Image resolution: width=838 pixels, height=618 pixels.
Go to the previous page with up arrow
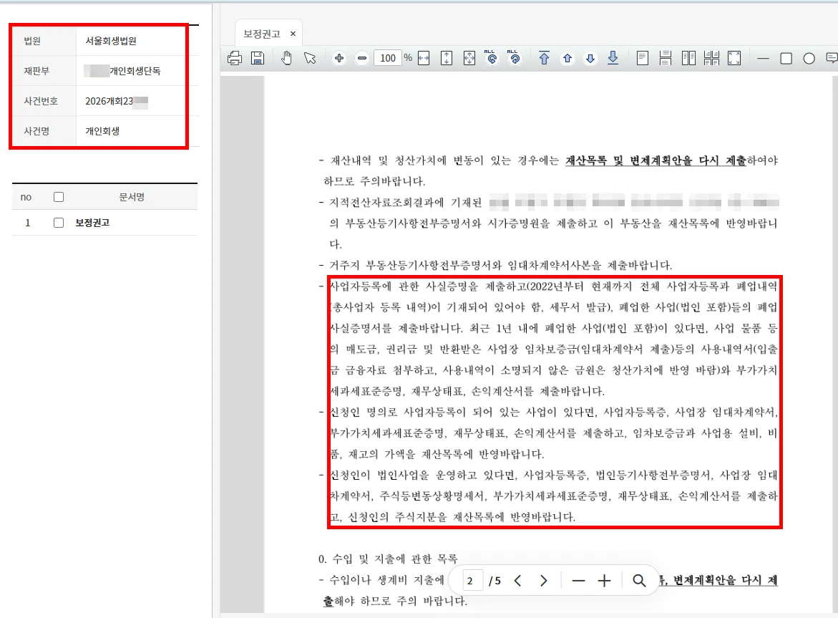click(x=567, y=58)
